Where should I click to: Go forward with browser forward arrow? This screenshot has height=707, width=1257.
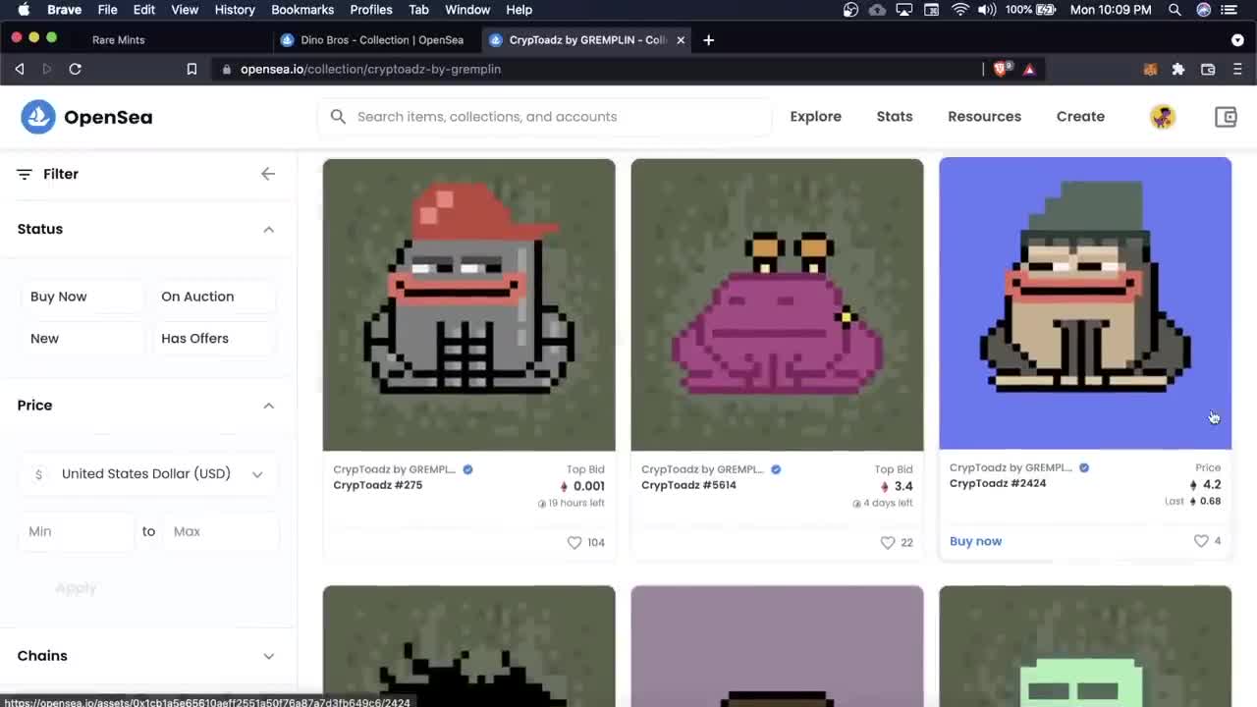click(x=46, y=69)
